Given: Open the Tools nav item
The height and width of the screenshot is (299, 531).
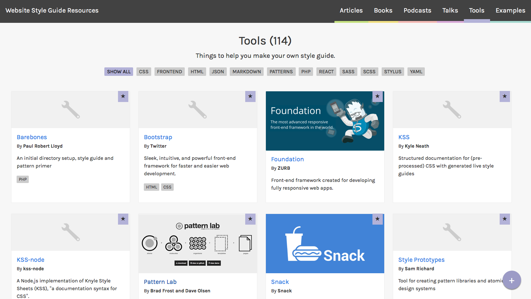Looking at the screenshot, I should [x=477, y=11].
